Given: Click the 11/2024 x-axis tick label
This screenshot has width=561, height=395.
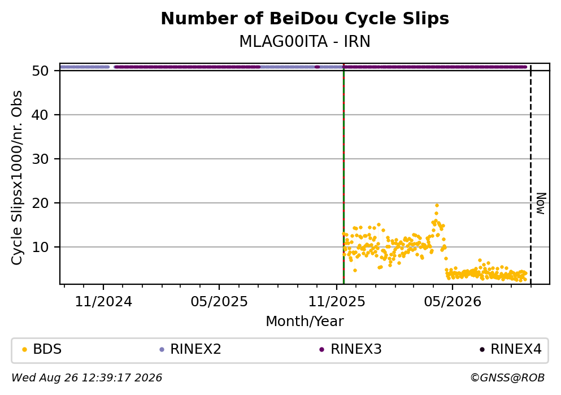Looking at the screenshot, I should [x=103, y=302].
